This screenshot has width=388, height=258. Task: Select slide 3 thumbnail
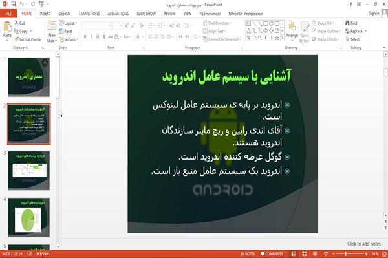tap(28, 171)
